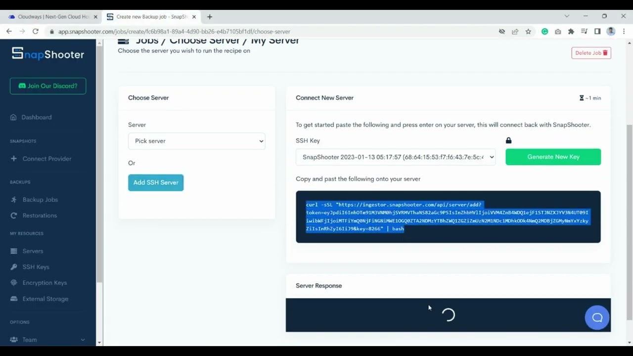Click Generate New Key button
Image resolution: width=633 pixels, height=356 pixels.
553,157
